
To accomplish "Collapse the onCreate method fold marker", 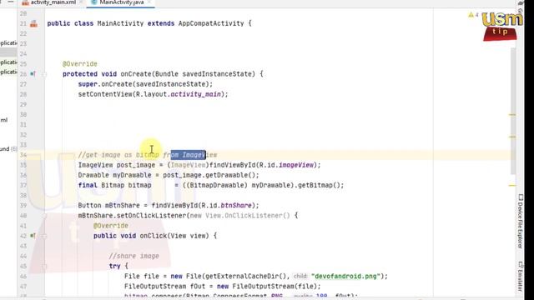I will (44, 74).
